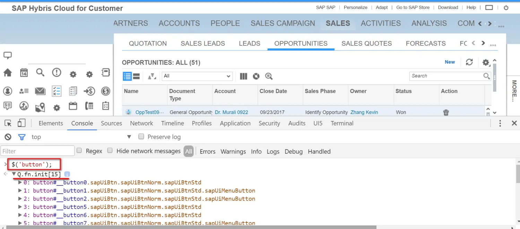Switch to list table view icon

[x=128, y=76]
